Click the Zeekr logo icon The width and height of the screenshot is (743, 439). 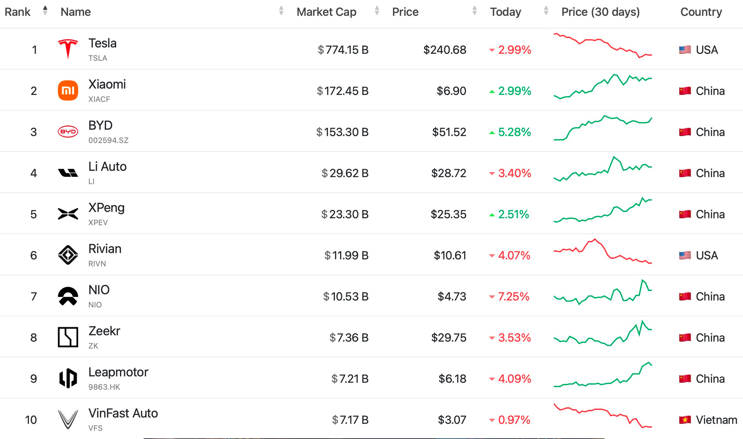(68, 337)
